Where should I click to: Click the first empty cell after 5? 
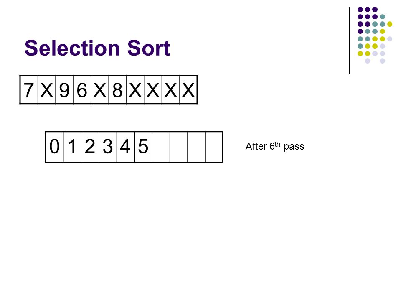(161, 147)
